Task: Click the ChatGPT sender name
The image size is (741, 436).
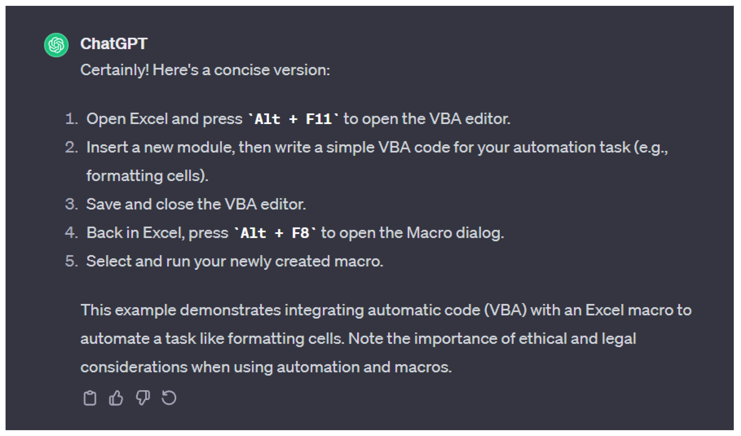Action: 114,44
